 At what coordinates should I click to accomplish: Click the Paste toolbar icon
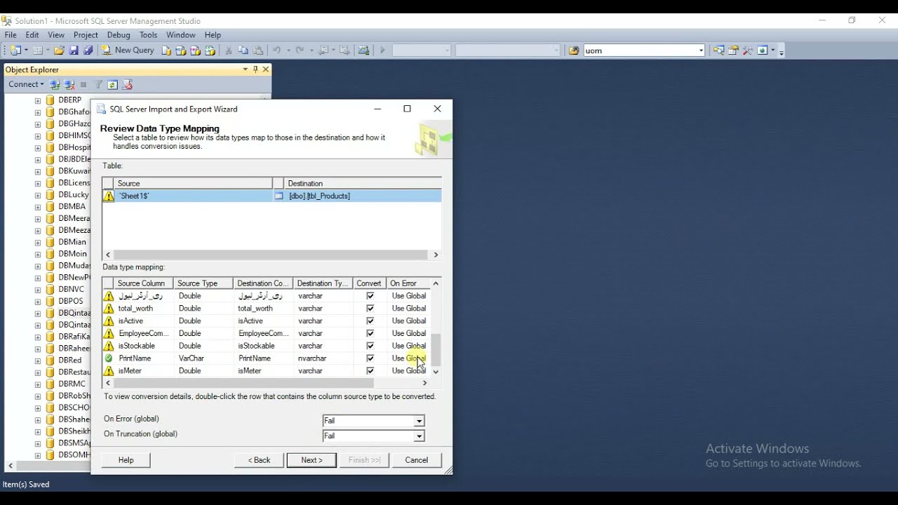point(258,50)
